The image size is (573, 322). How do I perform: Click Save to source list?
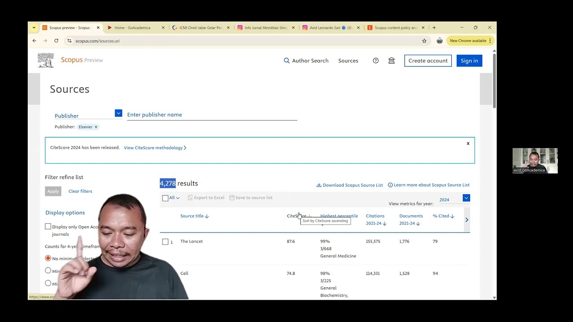tap(251, 198)
